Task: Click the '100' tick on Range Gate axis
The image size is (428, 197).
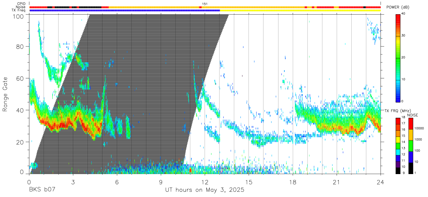Action: pos(19,16)
